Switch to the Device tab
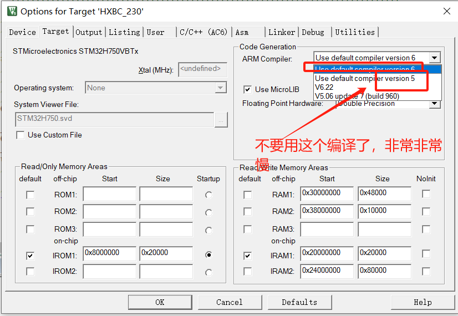The image size is (458, 316). 23,32
